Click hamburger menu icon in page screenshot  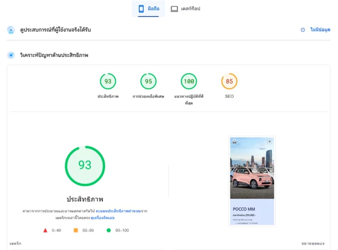pyautogui.click(x=269, y=141)
